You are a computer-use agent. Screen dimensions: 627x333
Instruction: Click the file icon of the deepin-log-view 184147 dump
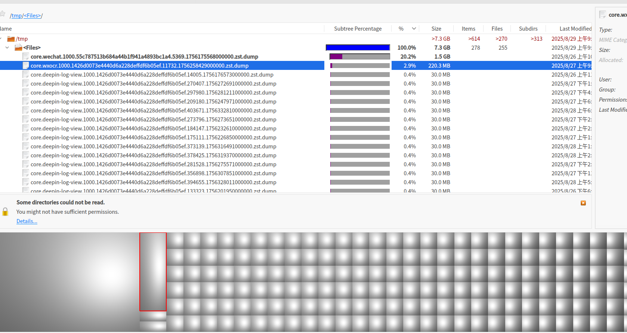tap(26, 128)
